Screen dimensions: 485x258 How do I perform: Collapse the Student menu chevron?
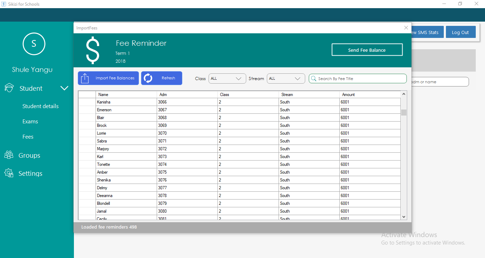click(x=64, y=88)
